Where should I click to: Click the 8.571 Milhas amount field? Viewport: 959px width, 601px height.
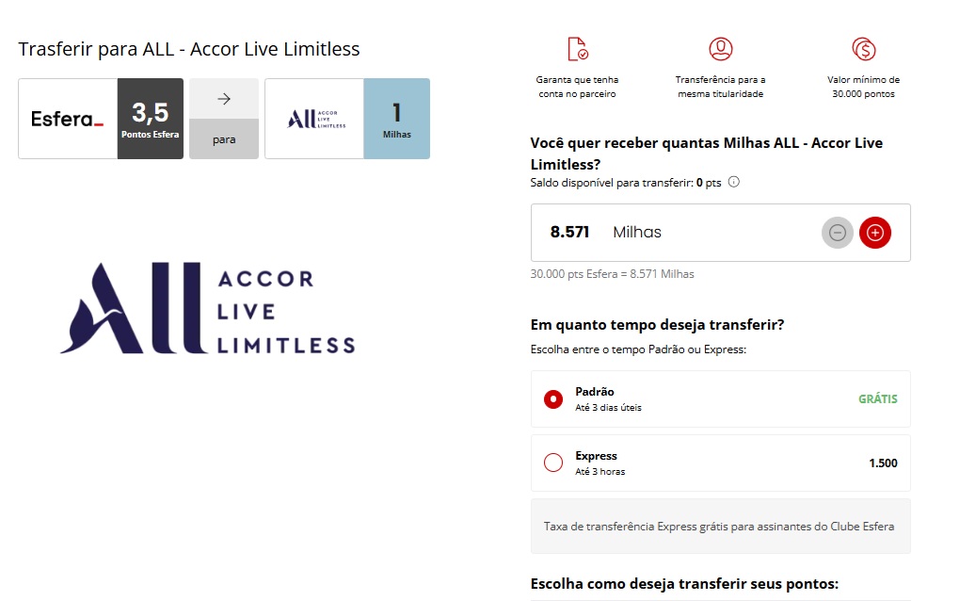click(x=659, y=233)
